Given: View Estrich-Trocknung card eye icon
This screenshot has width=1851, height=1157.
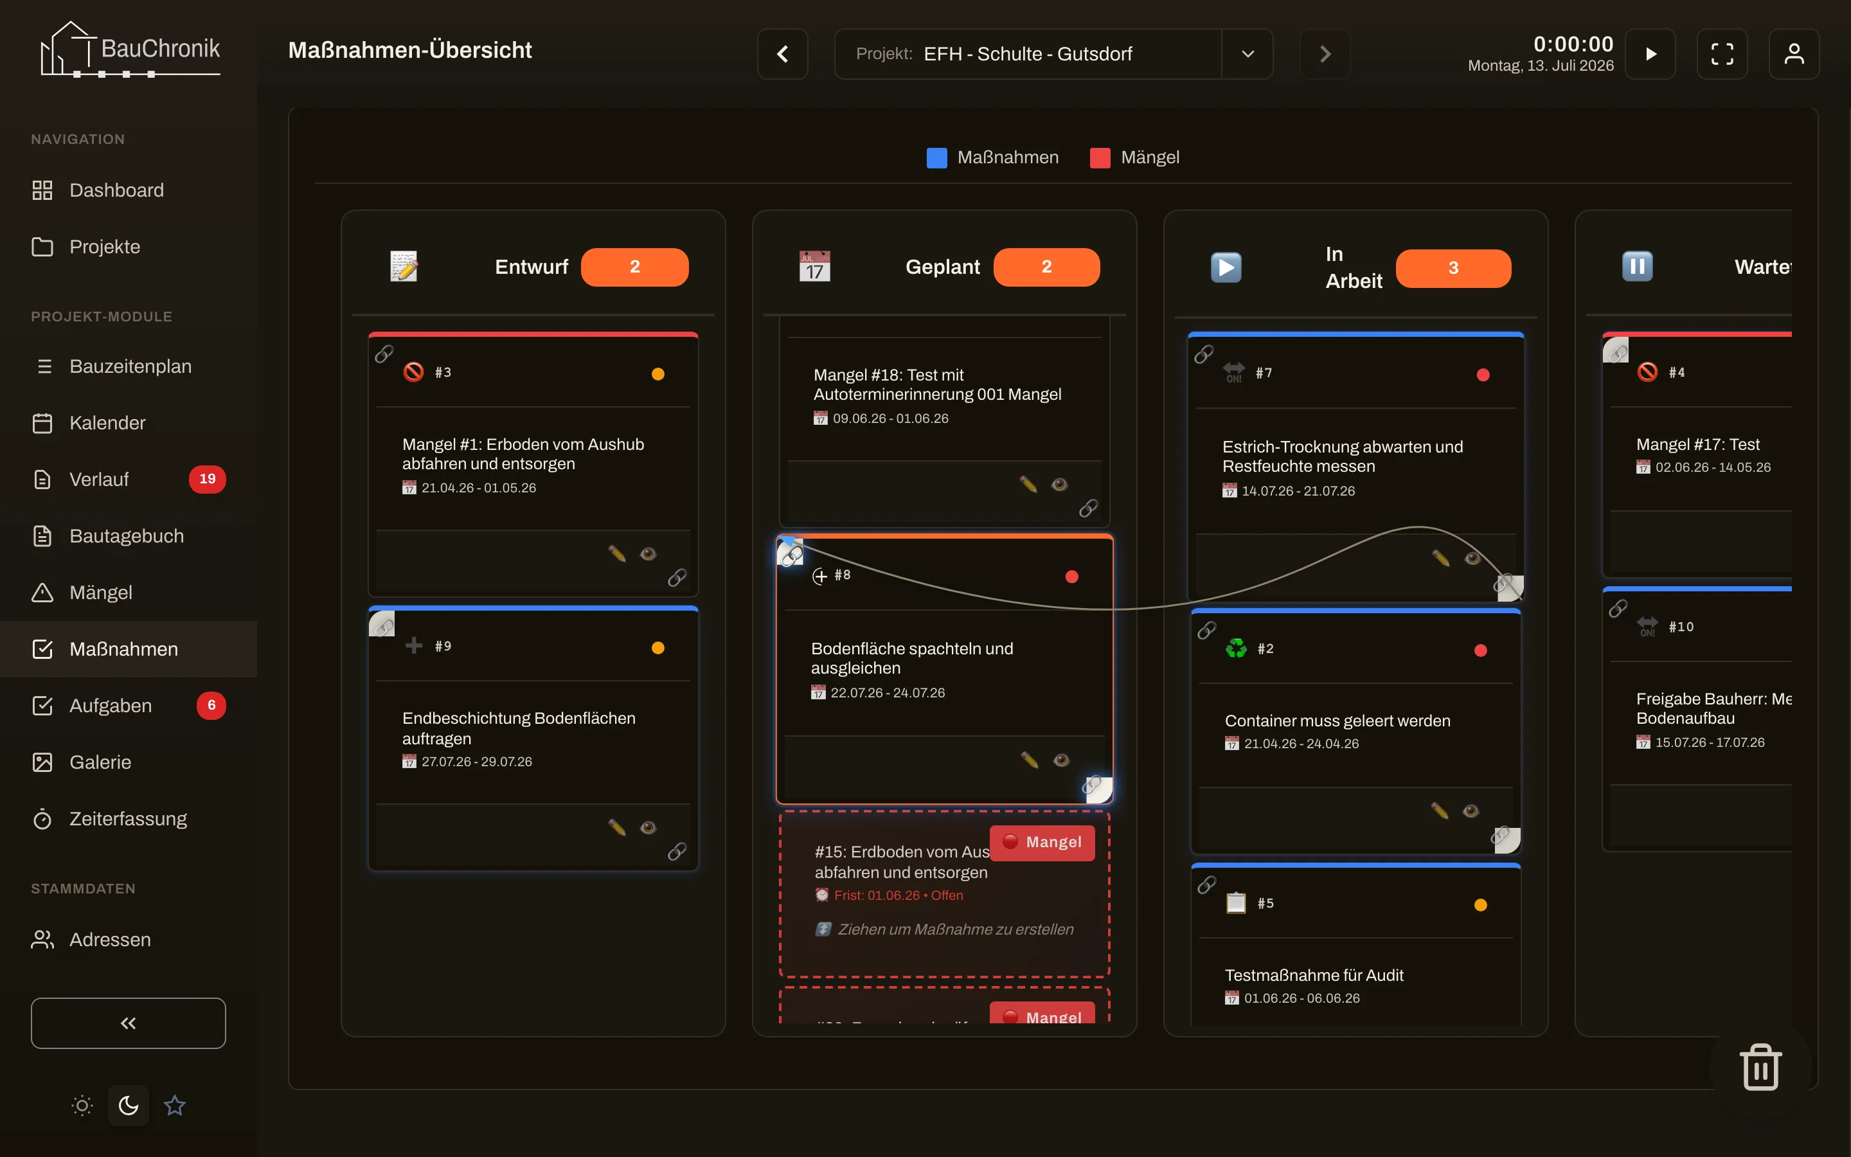Looking at the screenshot, I should 1472,558.
